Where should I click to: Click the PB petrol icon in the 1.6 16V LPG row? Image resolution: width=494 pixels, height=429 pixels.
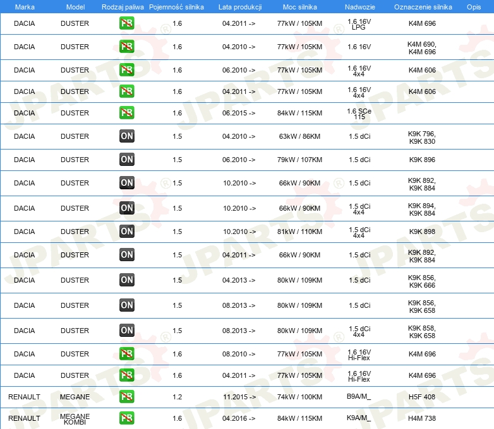point(126,23)
